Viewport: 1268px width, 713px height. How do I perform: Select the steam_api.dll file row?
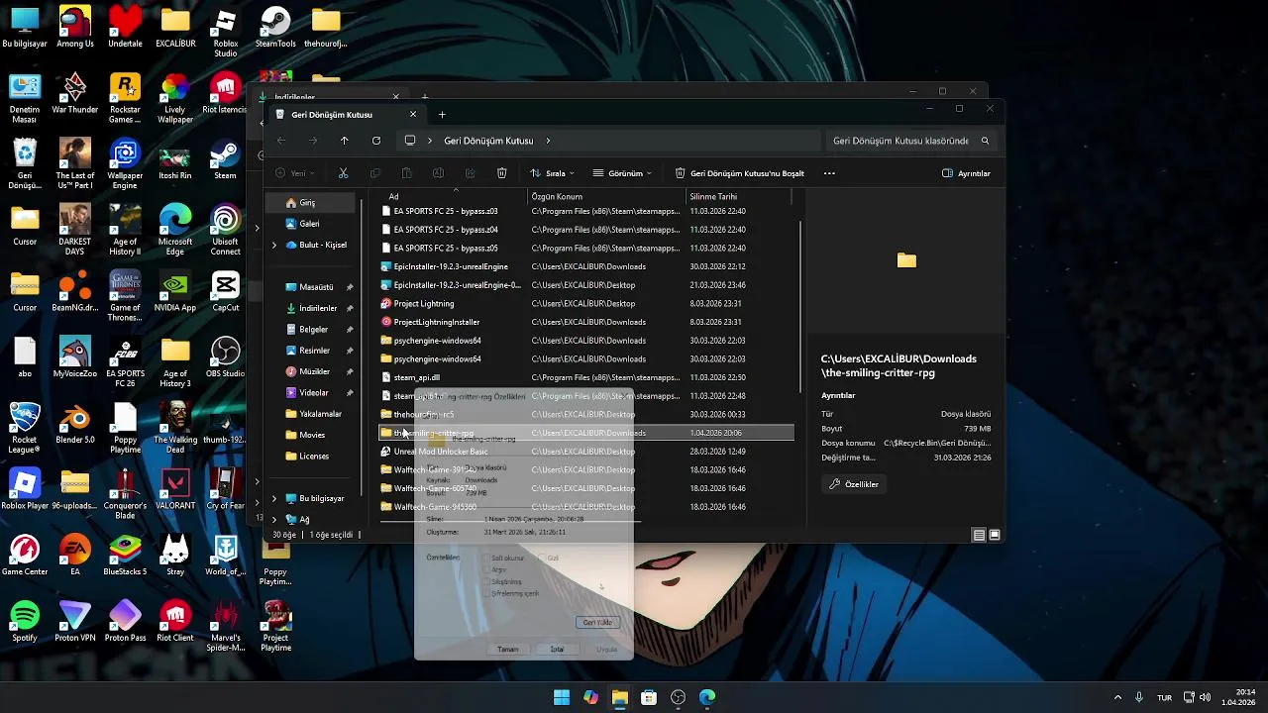click(586, 377)
